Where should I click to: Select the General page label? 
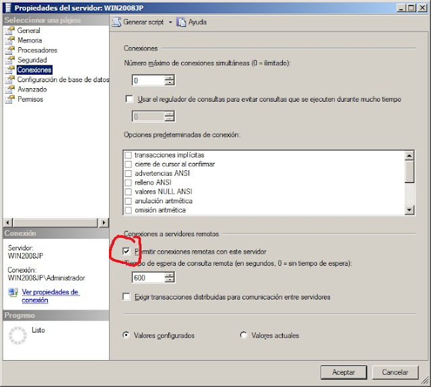pos(28,30)
